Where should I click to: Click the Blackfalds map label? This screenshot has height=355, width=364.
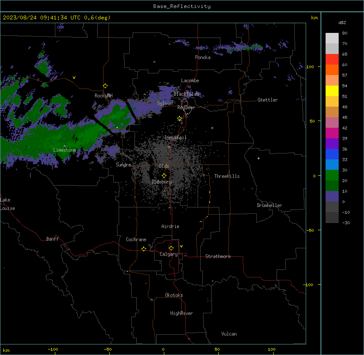[x=186, y=94]
